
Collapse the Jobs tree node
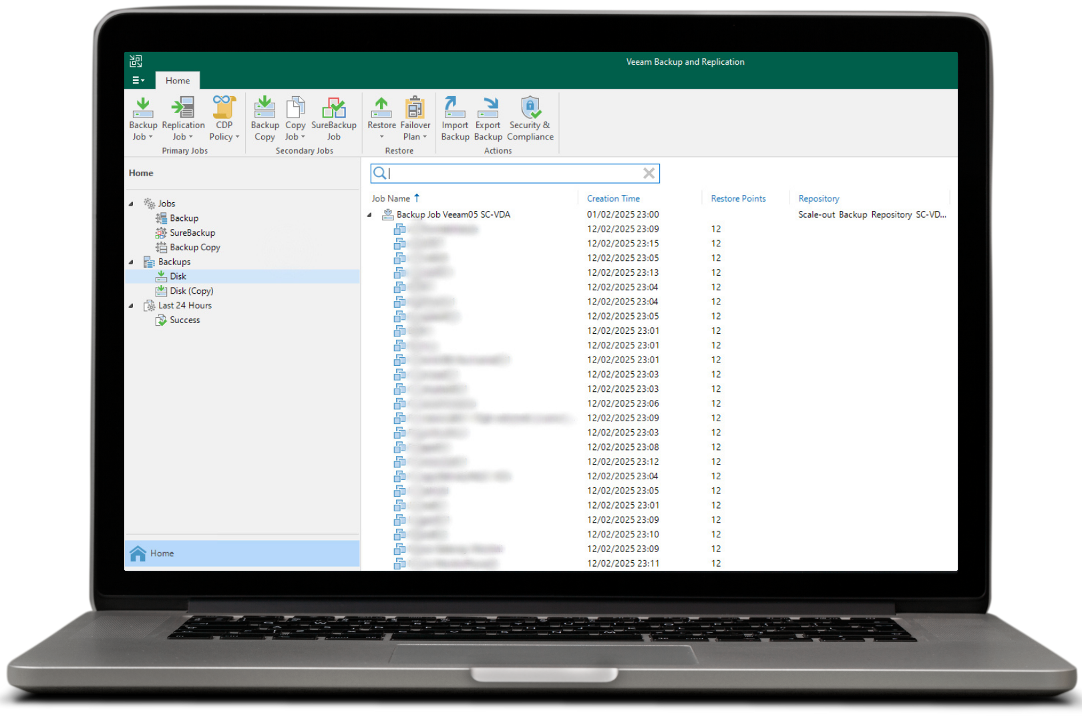[131, 204]
